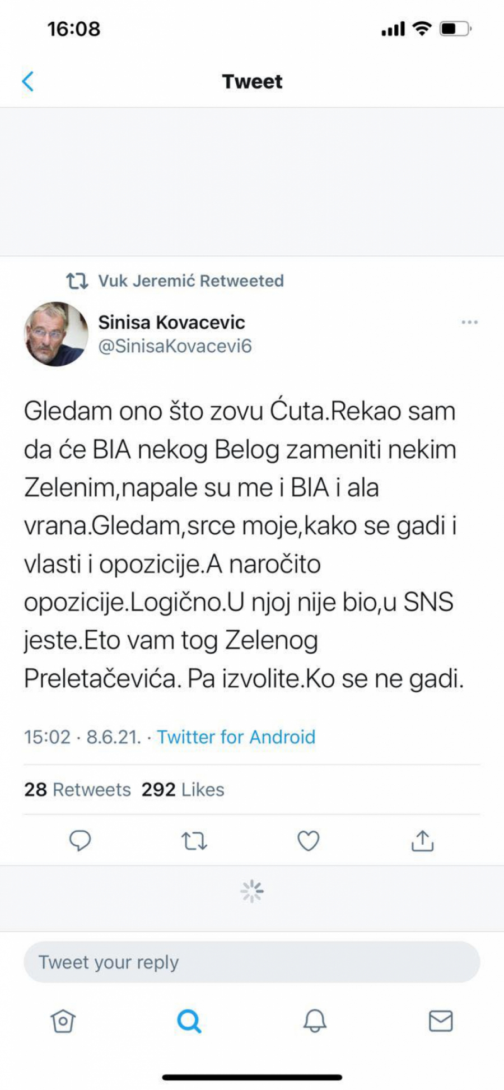The image size is (504, 1090).
Task: Tap the 'Tweet your reply' input field
Action: [252, 962]
